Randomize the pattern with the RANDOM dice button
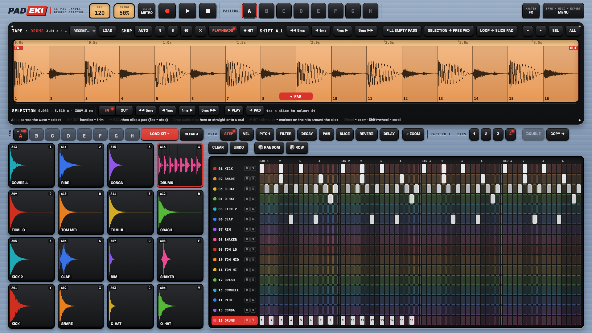This screenshot has height=333, width=592. pos(269,148)
